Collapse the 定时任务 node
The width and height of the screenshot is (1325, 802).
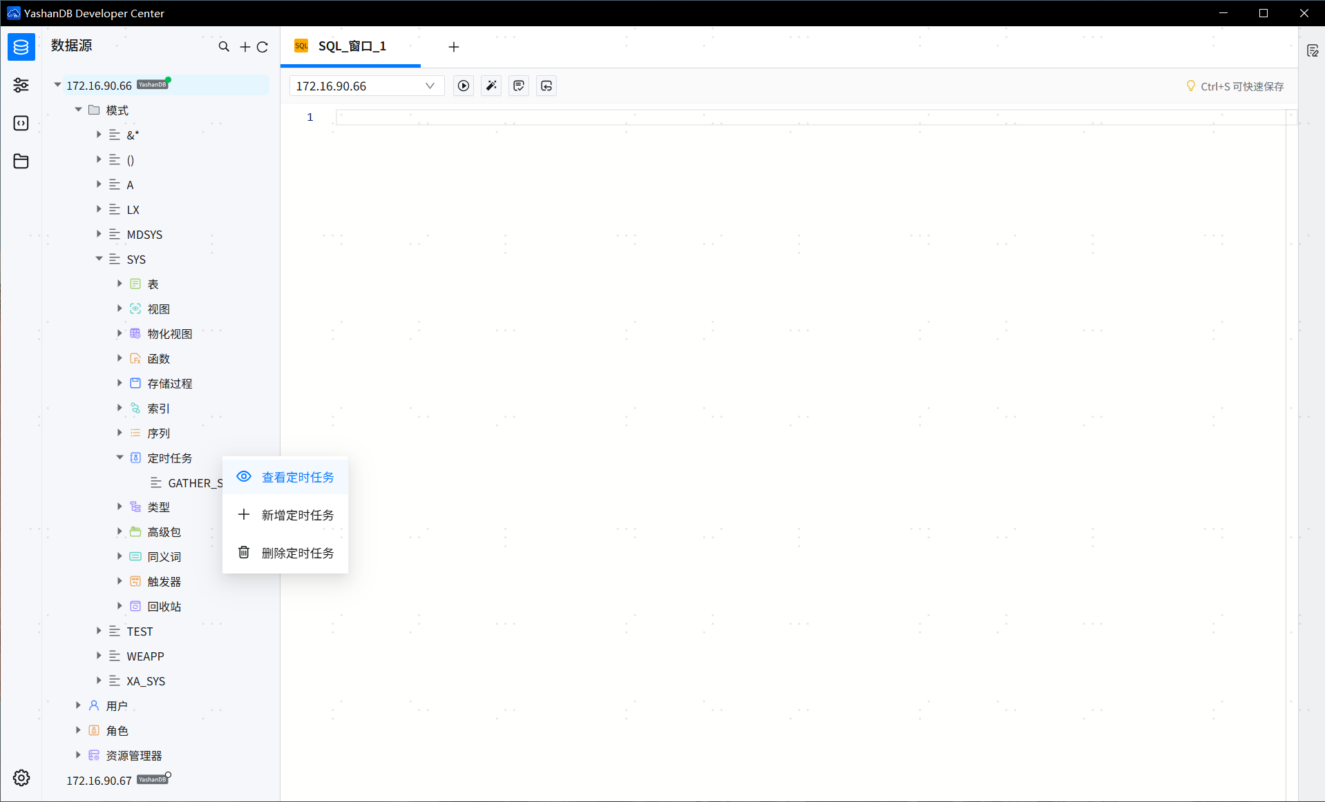coord(120,458)
